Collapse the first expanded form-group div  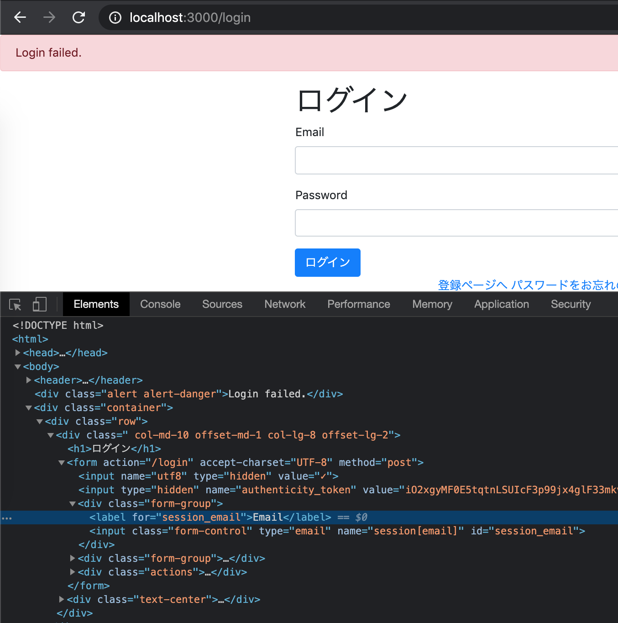73,503
